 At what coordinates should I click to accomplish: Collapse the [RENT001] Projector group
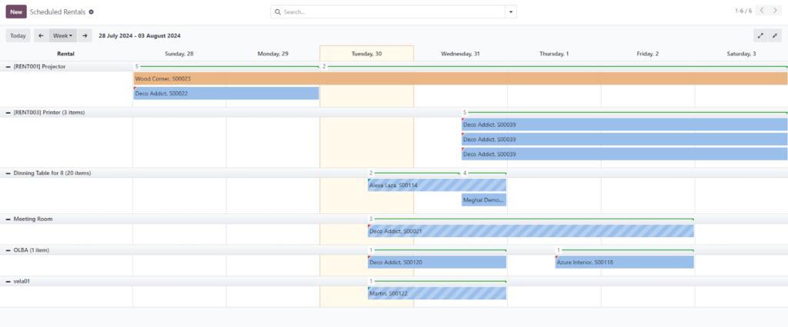point(8,67)
